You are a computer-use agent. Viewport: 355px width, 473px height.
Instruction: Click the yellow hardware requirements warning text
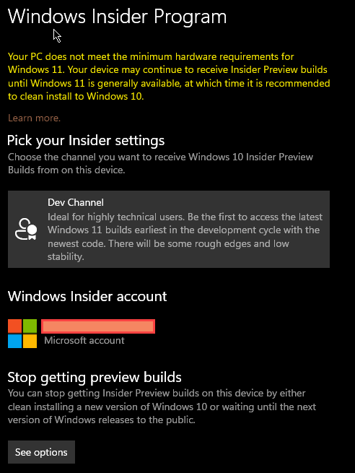pos(169,77)
